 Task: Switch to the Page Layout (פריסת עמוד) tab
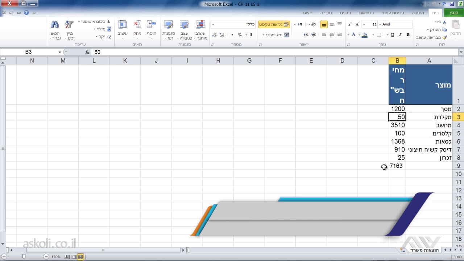tap(393, 13)
